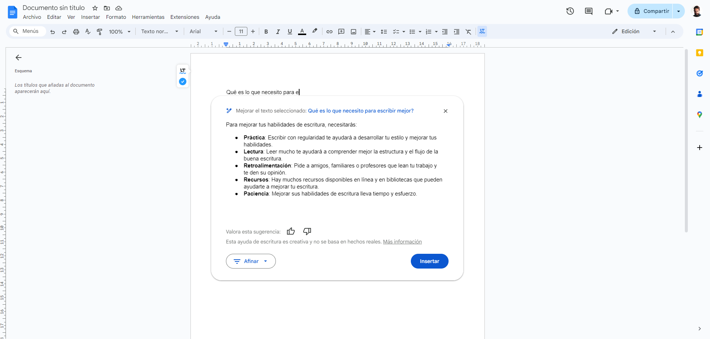This screenshot has height=339, width=710.
Task: Clear formatting with the toolbar icon
Action: coord(469,32)
